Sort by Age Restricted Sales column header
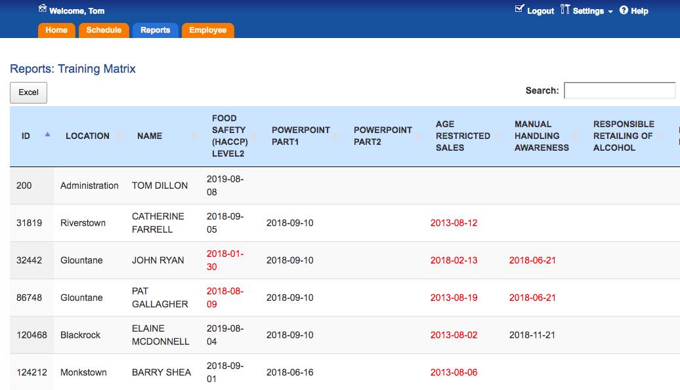 (x=463, y=136)
